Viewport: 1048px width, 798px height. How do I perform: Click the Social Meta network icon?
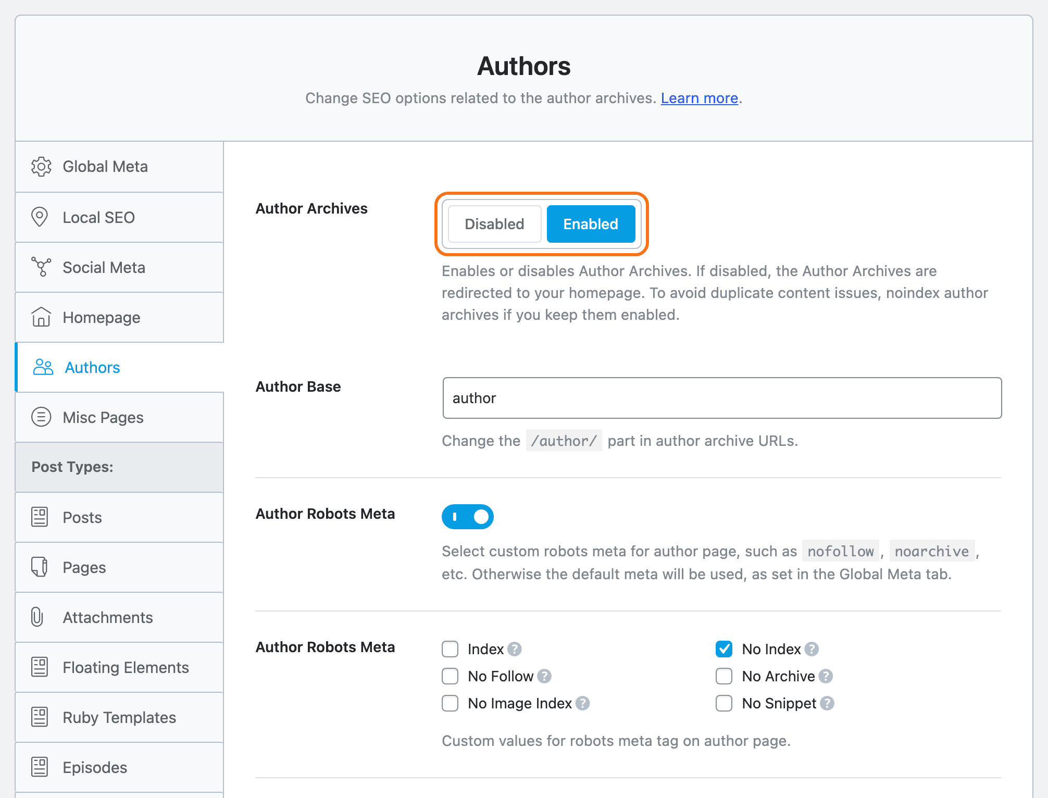coord(41,267)
